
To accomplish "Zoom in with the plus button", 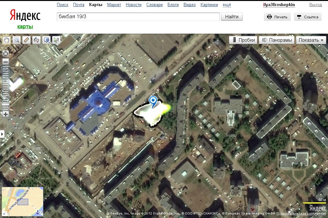I will pos(5,114).
